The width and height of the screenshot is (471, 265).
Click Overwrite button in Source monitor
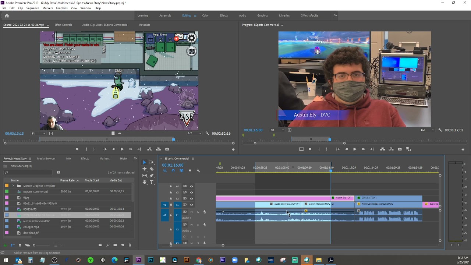[x=158, y=149]
